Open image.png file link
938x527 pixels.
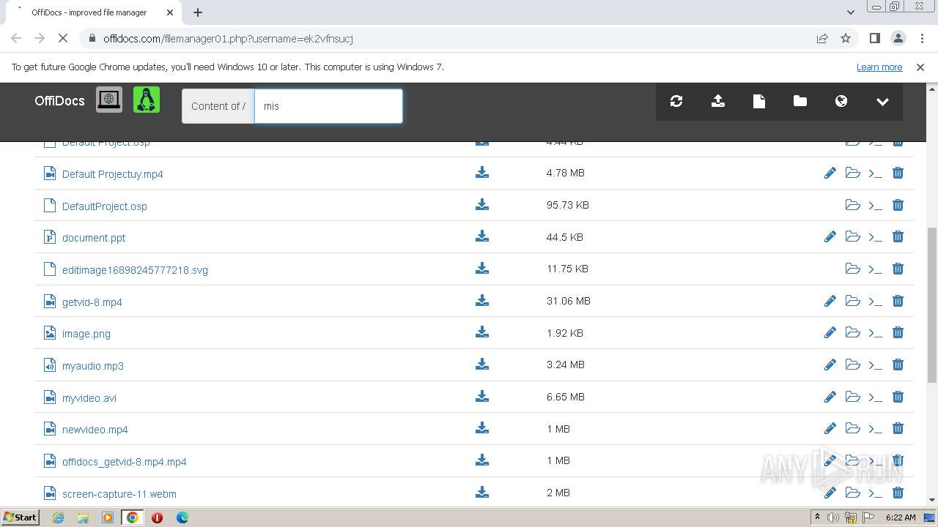[86, 334]
